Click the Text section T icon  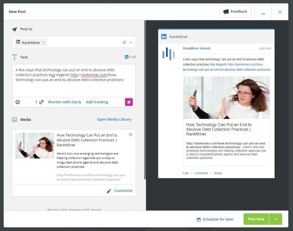point(15,57)
